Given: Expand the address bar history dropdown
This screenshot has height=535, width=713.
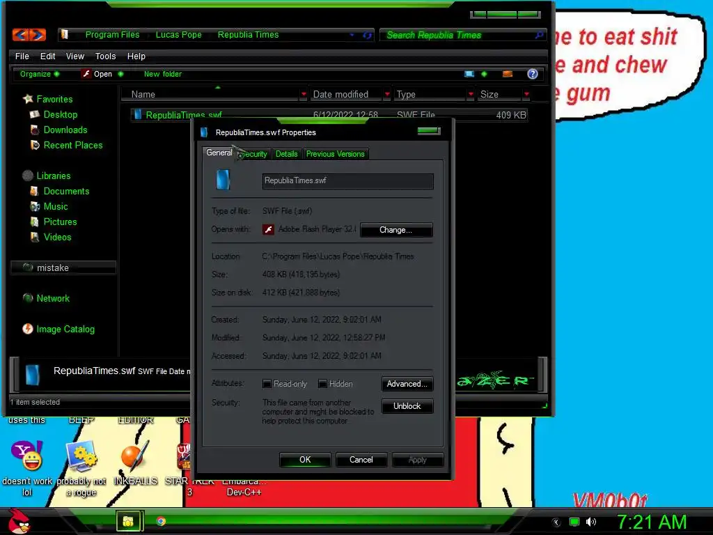Looking at the screenshot, I should coord(352,35).
